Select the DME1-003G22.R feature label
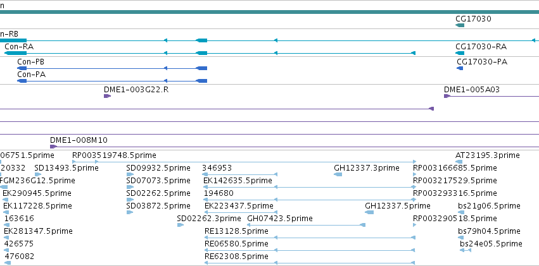This screenshot has height=266, width=539. pos(136,90)
